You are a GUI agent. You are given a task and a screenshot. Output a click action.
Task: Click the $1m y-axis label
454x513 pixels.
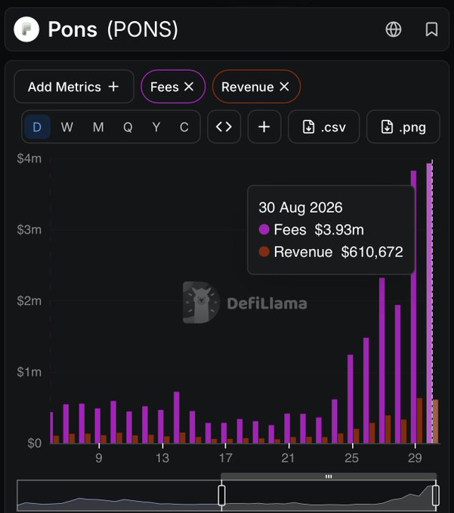[29, 372]
